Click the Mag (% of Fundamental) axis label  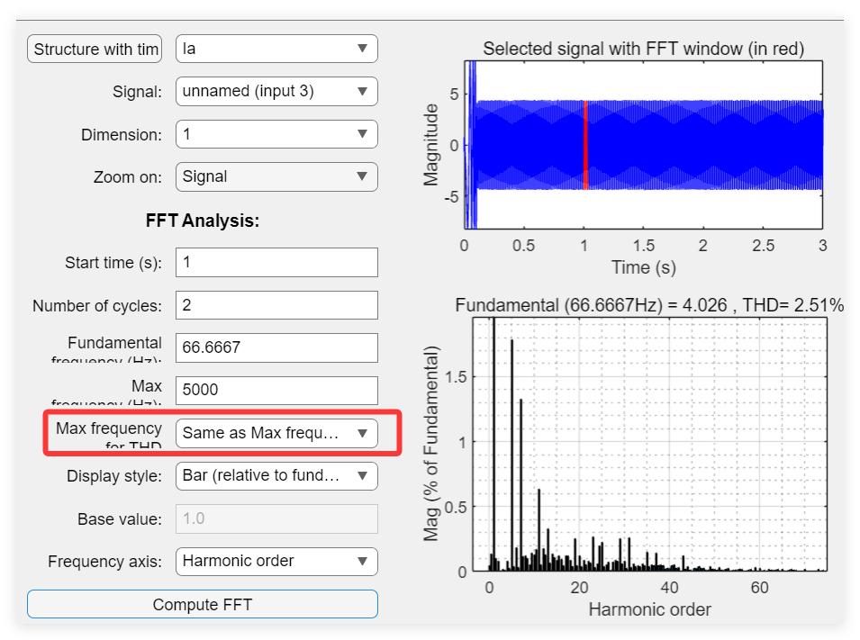pos(431,444)
